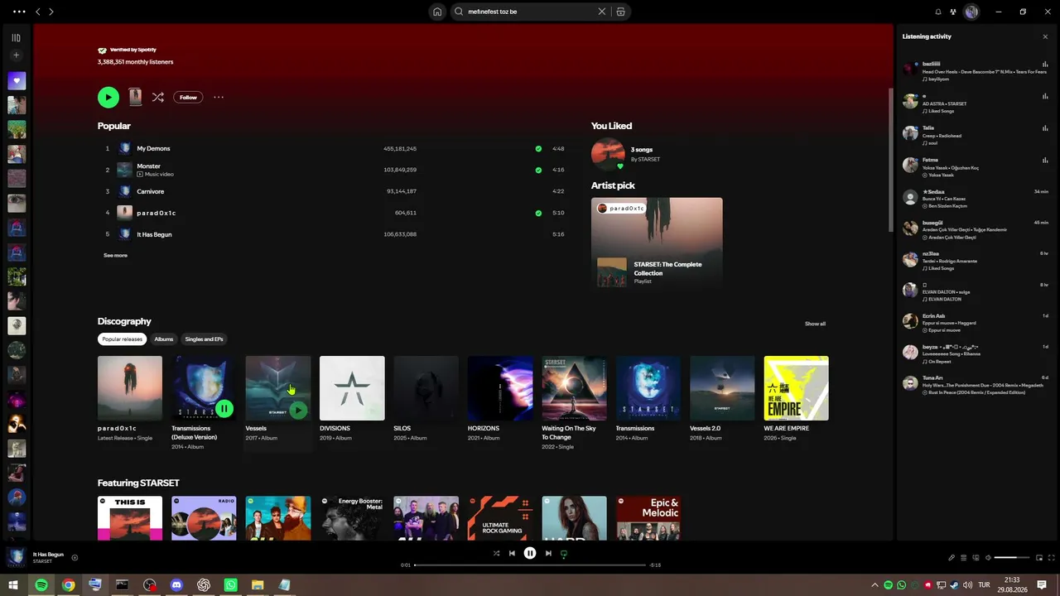This screenshot has width=1060, height=596.
Task: Open the play queue icon
Action: (964, 557)
